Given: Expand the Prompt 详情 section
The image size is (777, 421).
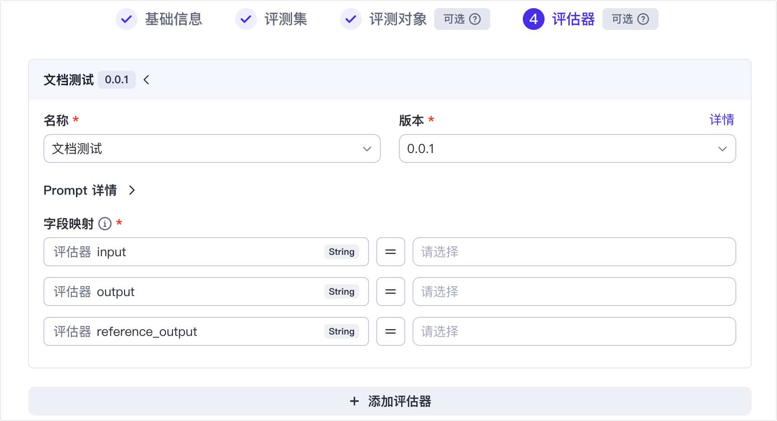Looking at the screenshot, I should tap(132, 190).
